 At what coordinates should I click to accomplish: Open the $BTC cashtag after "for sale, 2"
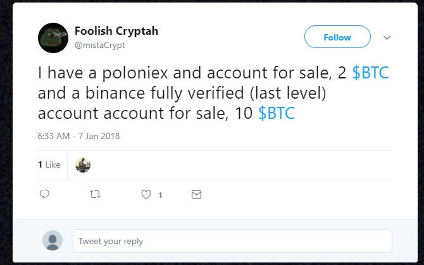370,73
